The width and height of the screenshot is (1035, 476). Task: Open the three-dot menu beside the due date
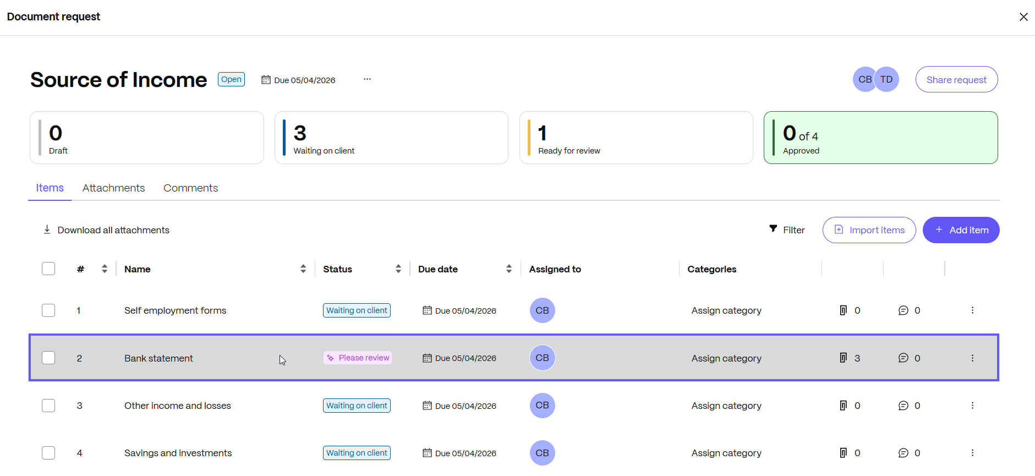click(x=367, y=79)
